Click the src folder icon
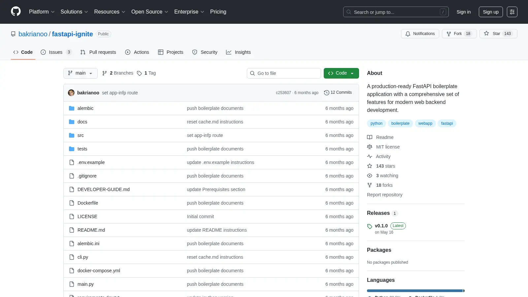This screenshot has height=297, width=528. pyautogui.click(x=72, y=135)
